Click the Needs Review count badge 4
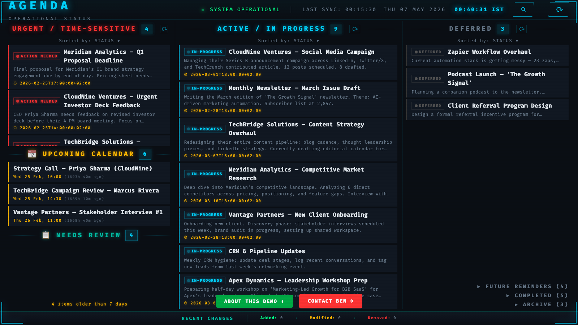Image resolution: width=578 pixels, height=325 pixels. [131, 235]
